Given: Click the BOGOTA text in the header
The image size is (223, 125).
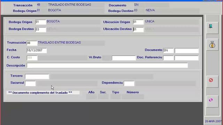Looking at the screenshot, I should pos(54,10).
